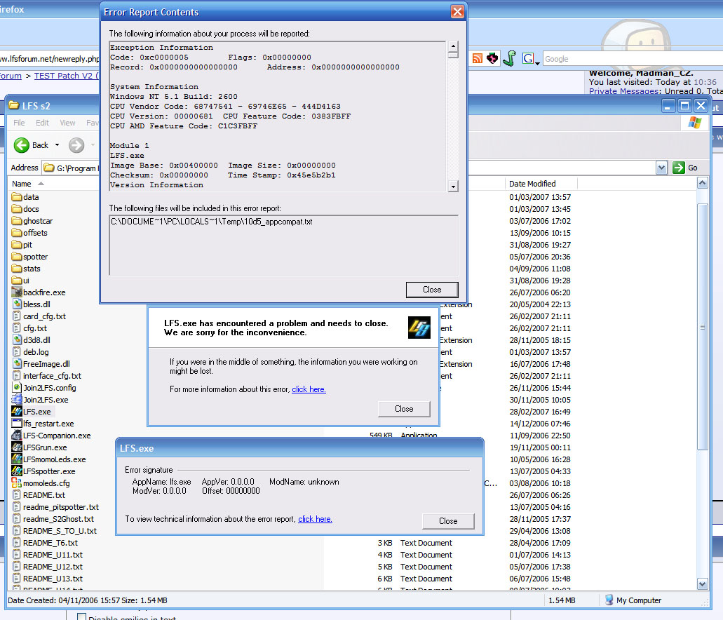Image resolution: width=723 pixels, height=620 pixels.
Task: Open Private Messages link on forum page
Action: tap(624, 91)
